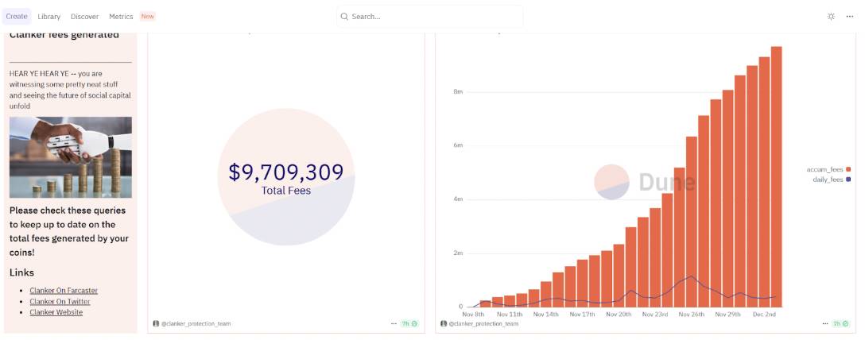
Task: Focus the Search input field
Action: point(433,17)
